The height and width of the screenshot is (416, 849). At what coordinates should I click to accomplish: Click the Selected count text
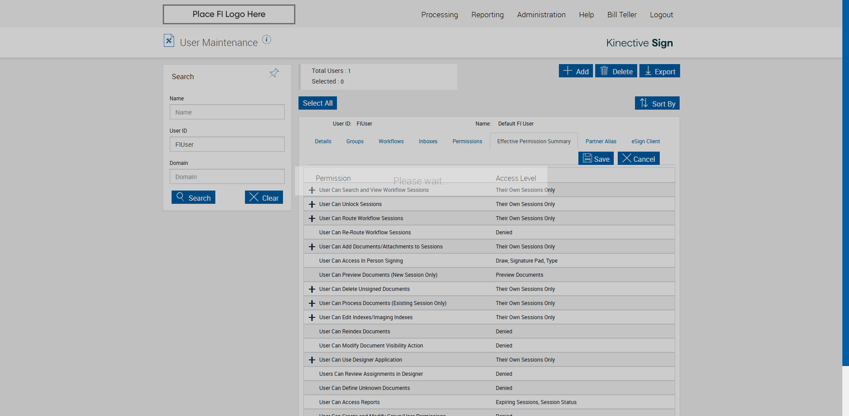(328, 81)
